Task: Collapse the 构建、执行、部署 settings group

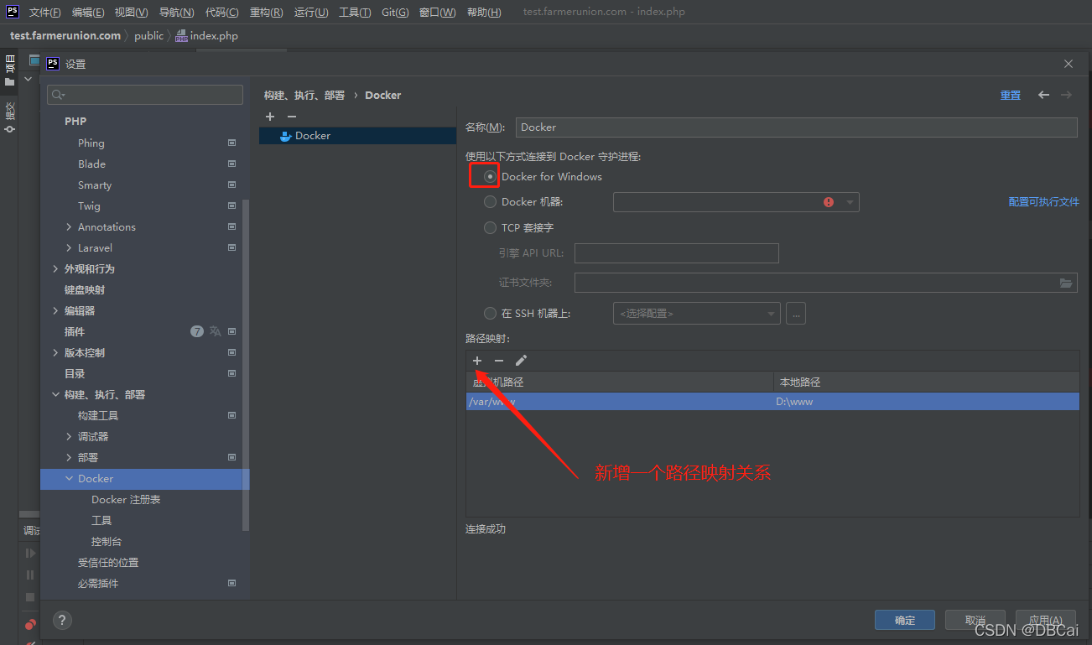Action: coord(55,395)
